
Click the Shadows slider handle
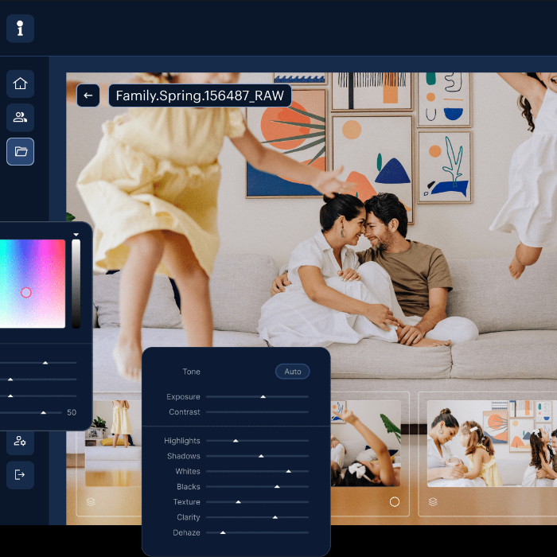click(261, 456)
